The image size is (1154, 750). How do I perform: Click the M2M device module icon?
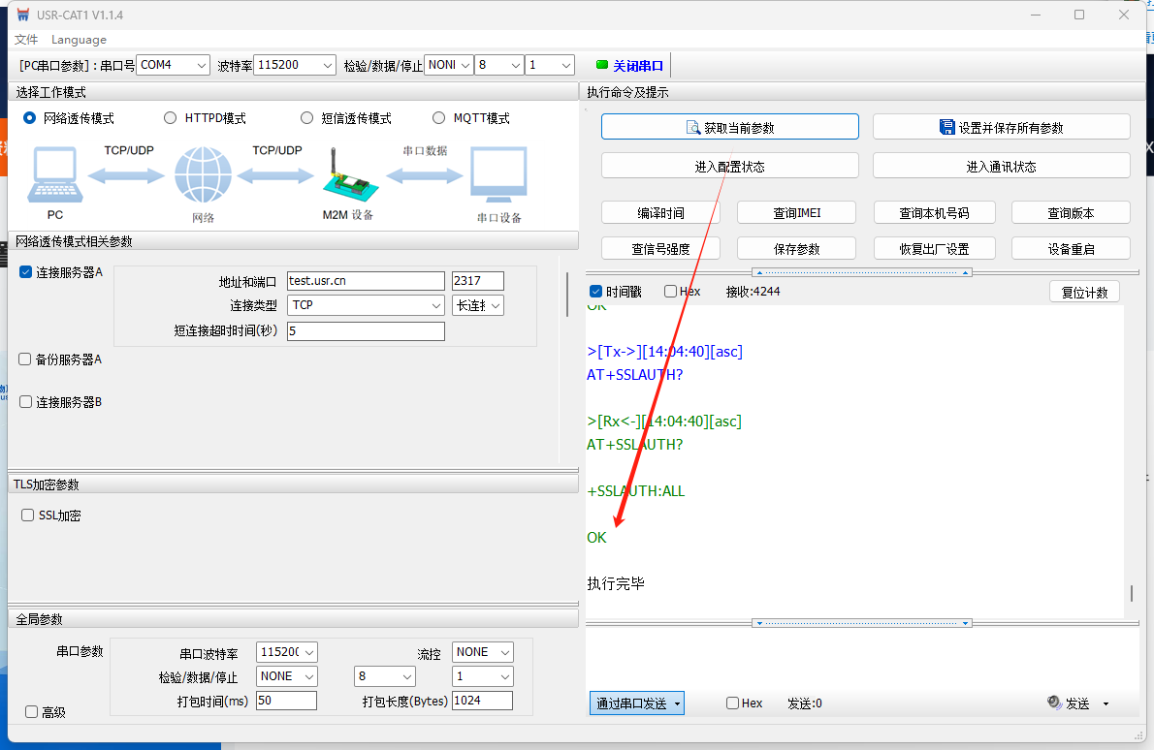coord(346,177)
